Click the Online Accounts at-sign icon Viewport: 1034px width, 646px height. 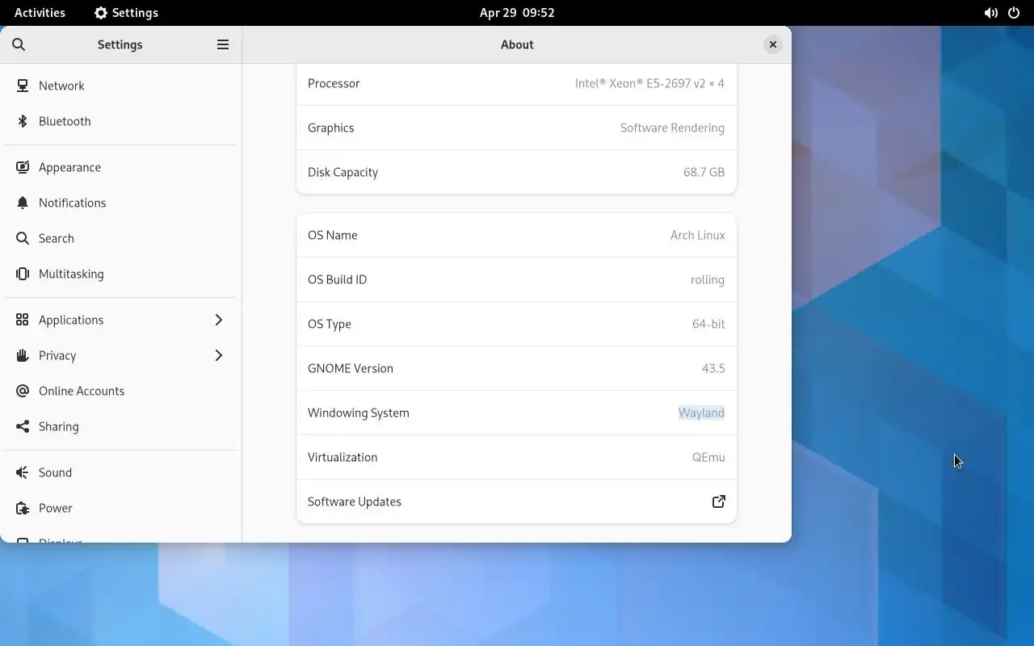tap(23, 391)
